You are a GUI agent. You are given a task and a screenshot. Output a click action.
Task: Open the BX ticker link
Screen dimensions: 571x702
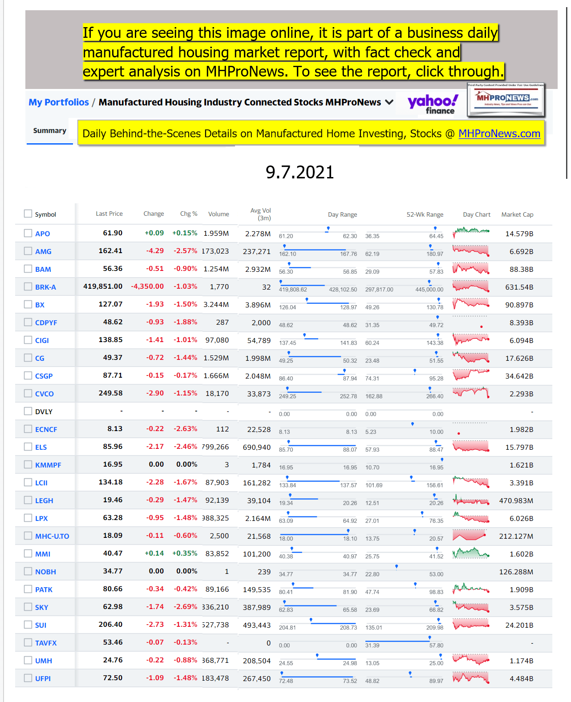[x=40, y=305]
